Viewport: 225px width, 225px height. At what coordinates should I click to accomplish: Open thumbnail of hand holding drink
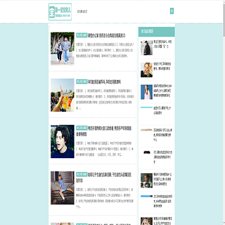click(x=62, y=95)
